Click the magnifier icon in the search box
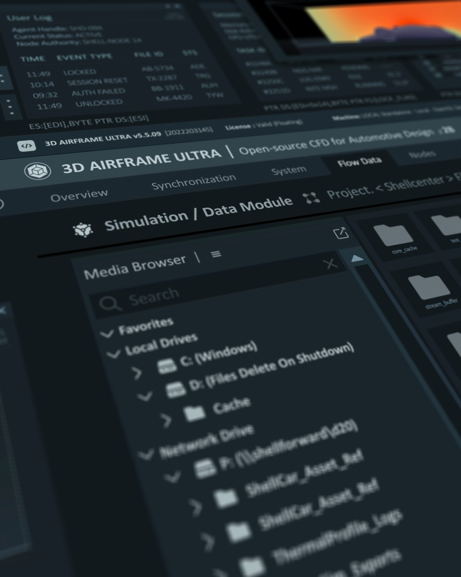 click(110, 304)
